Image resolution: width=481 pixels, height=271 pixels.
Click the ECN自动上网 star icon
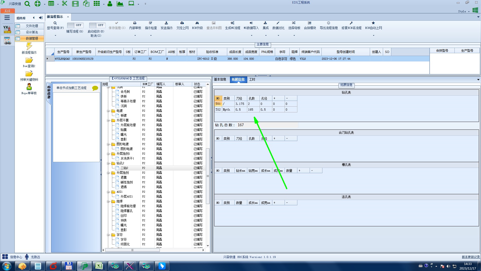pyautogui.click(x=373, y=23)
